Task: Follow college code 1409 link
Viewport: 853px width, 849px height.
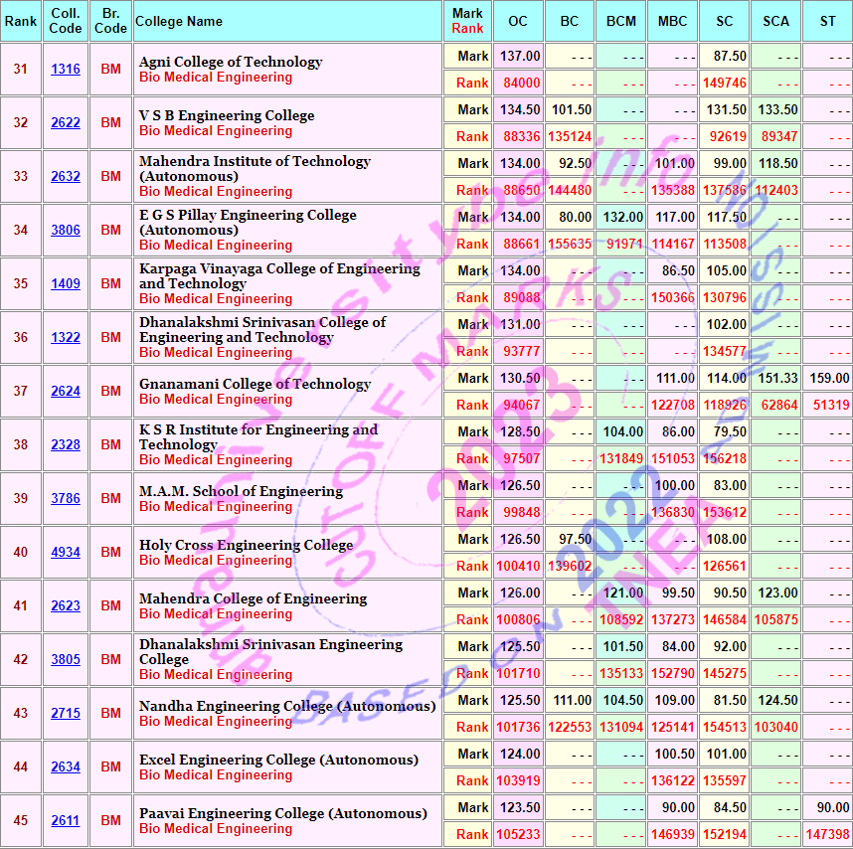Action: [66, 284]
